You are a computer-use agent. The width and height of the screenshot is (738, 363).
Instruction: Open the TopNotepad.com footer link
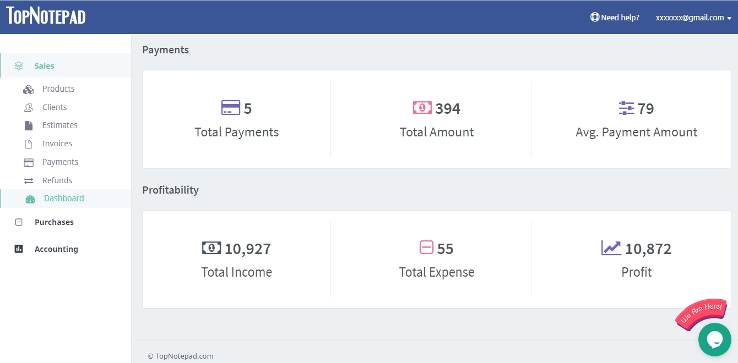click(x=180, y=356)
